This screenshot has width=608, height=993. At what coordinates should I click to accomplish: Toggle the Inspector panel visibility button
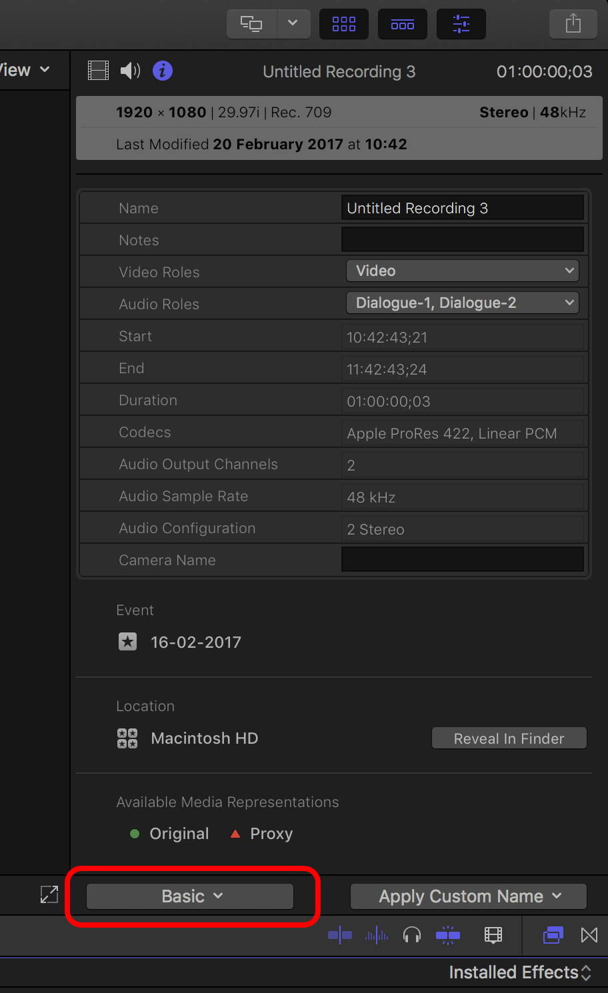(x=461, y=24)
